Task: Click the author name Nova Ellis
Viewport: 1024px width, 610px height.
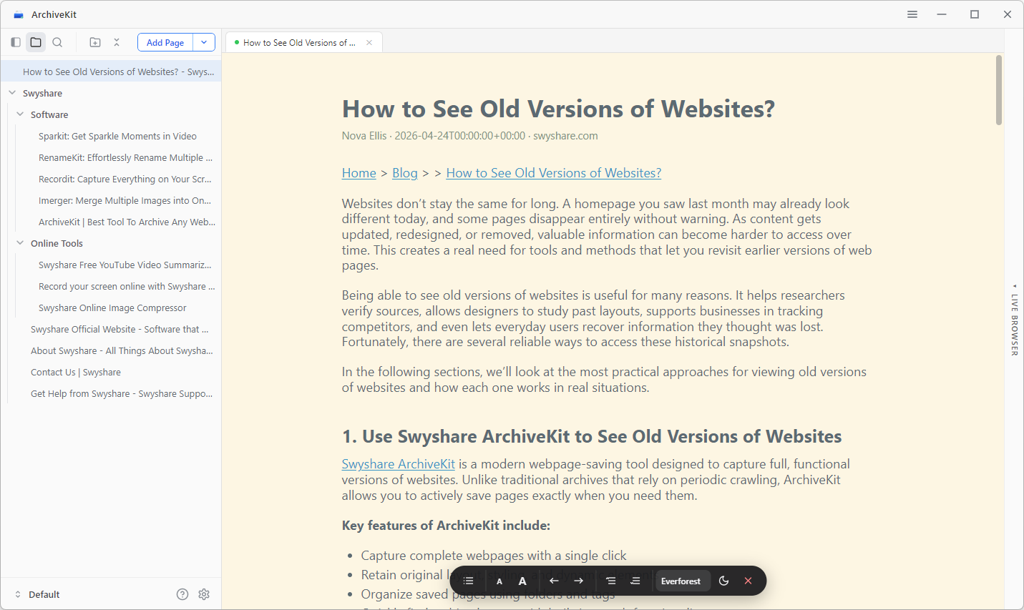Action: pyautogui.click(x=364, y=136)
